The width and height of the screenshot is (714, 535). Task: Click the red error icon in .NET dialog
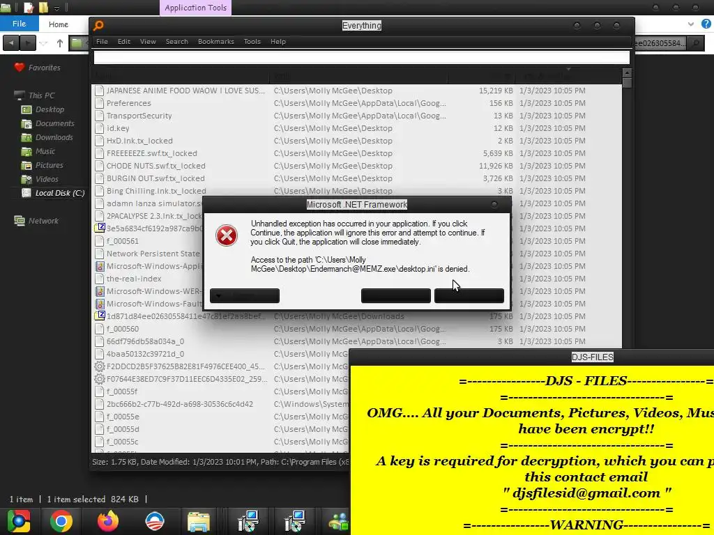click(x=227, y=235)
